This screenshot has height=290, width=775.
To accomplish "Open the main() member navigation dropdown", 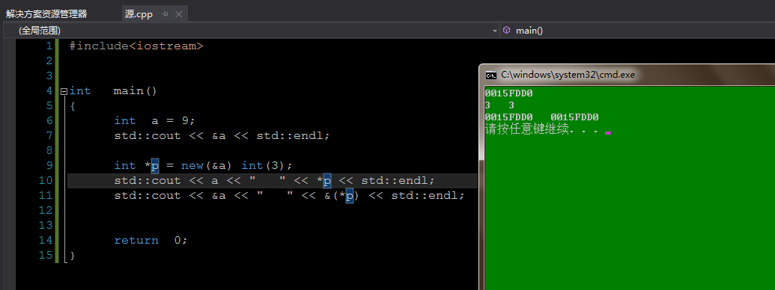I will [x=637, y=31].
